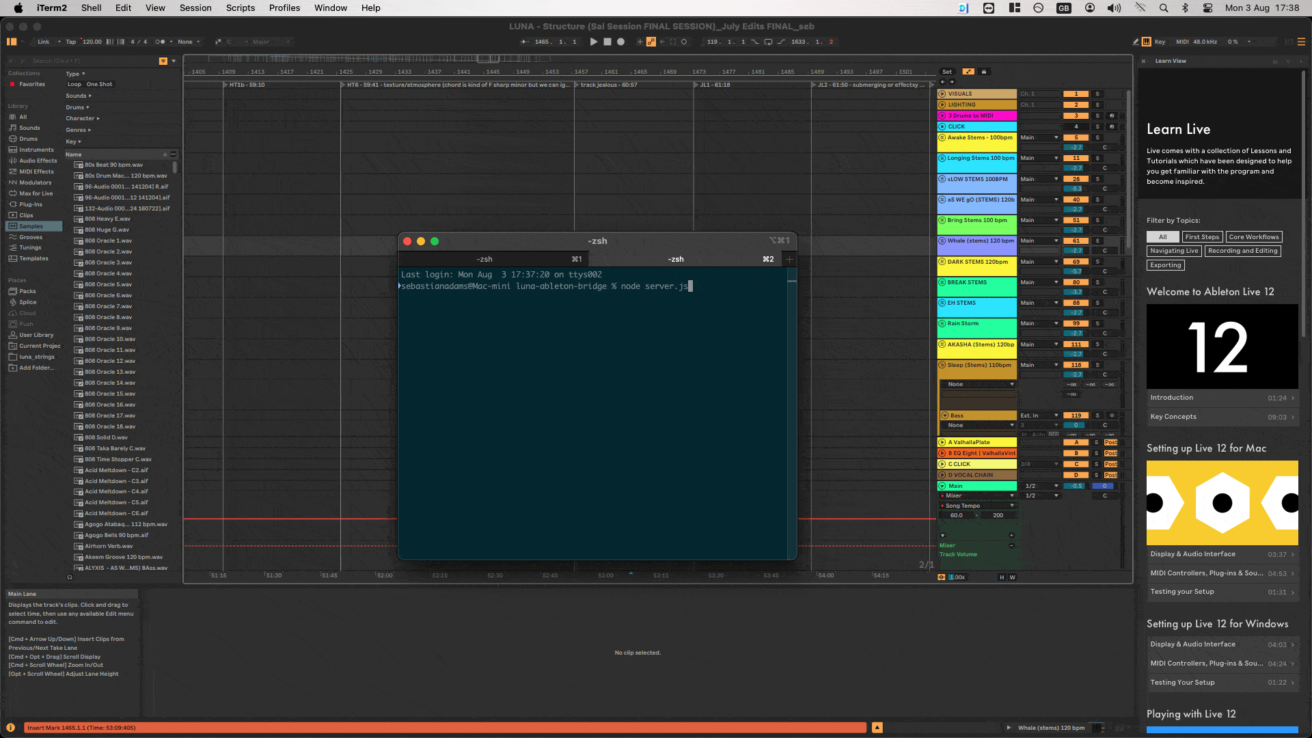This screenshot has width=1312, height=738.
Task: Arm the Arrangement Record button
Action: click(x=620, y=42)
